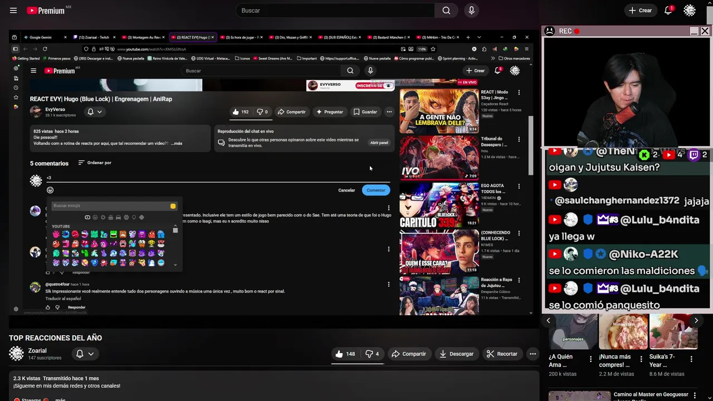The width and height of the screenshot is (713, 401).
Task: Select YouTube emoji category icon
Action: (87, 217)
